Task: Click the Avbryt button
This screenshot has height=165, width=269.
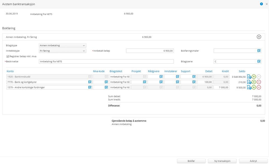Action: click(253, 161)
